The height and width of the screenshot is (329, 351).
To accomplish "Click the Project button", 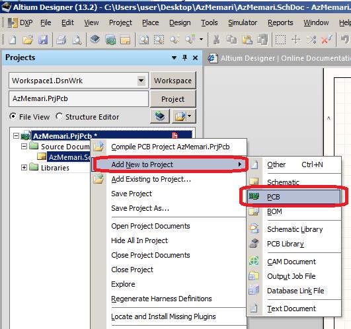I will (x=173, y=99).
